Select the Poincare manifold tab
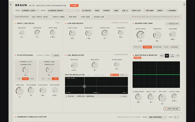 tap(147, 47)
